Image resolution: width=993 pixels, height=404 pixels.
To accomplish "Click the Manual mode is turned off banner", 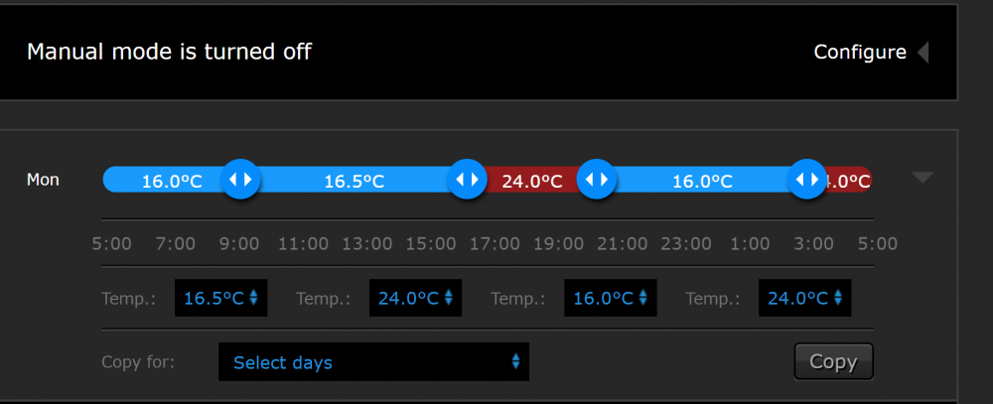I will (170, 52).
